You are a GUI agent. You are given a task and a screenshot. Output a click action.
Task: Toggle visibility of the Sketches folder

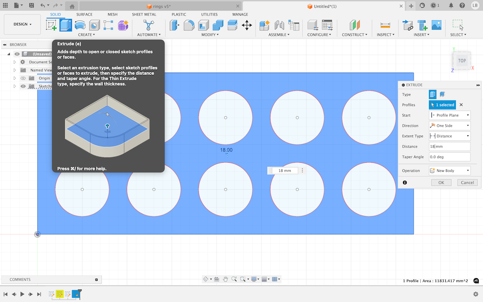[23, 86]
